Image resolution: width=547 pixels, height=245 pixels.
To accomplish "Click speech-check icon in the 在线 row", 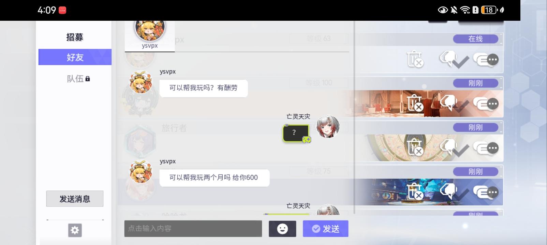I will (454, 60).
